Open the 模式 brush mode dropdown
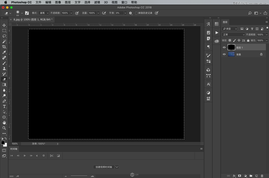Image resolution: width=269 pixels, height=178 pixels. tap(44, 13)
